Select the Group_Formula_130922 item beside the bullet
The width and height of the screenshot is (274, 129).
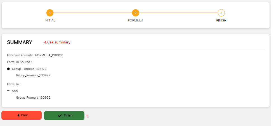[x=29, y=69]
